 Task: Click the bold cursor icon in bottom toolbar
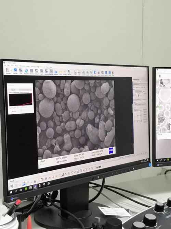[x=63, y=174]
